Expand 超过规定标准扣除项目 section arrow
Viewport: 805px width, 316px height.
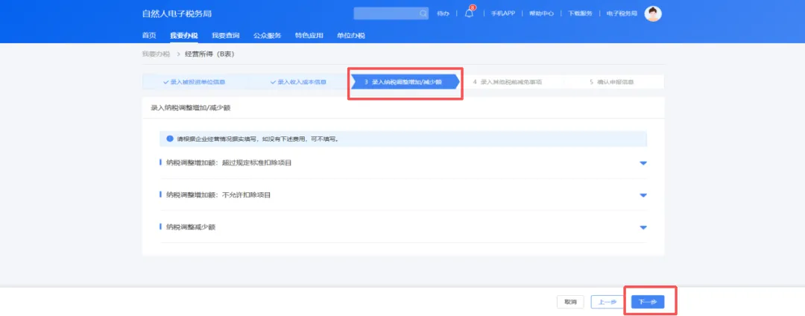coord(643,163)
